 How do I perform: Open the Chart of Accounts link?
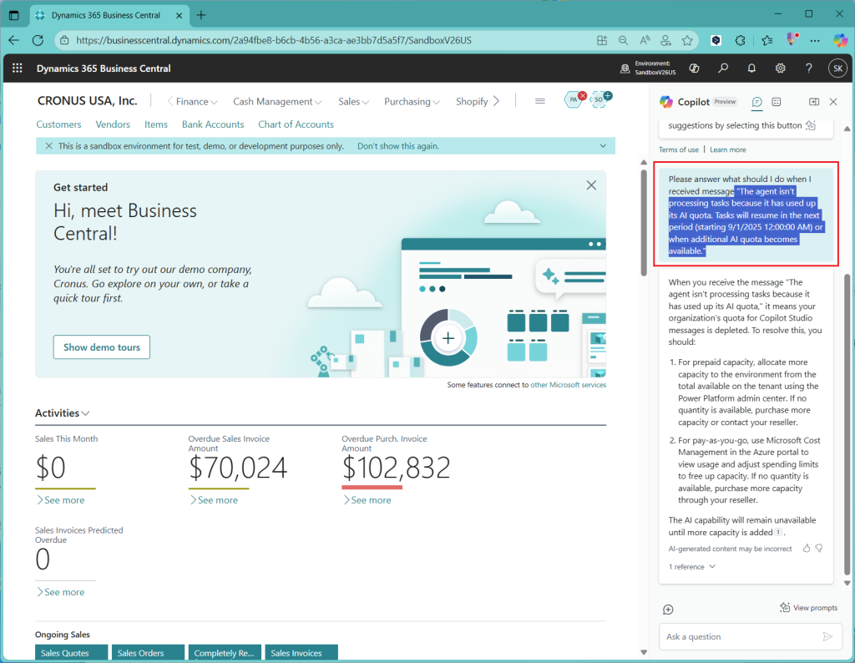[296, 124]
